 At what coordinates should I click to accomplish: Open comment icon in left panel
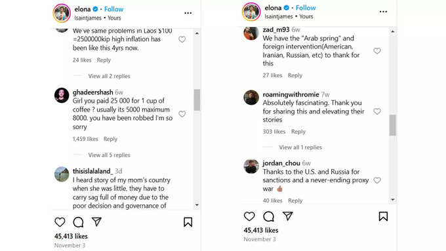[78, 222]
